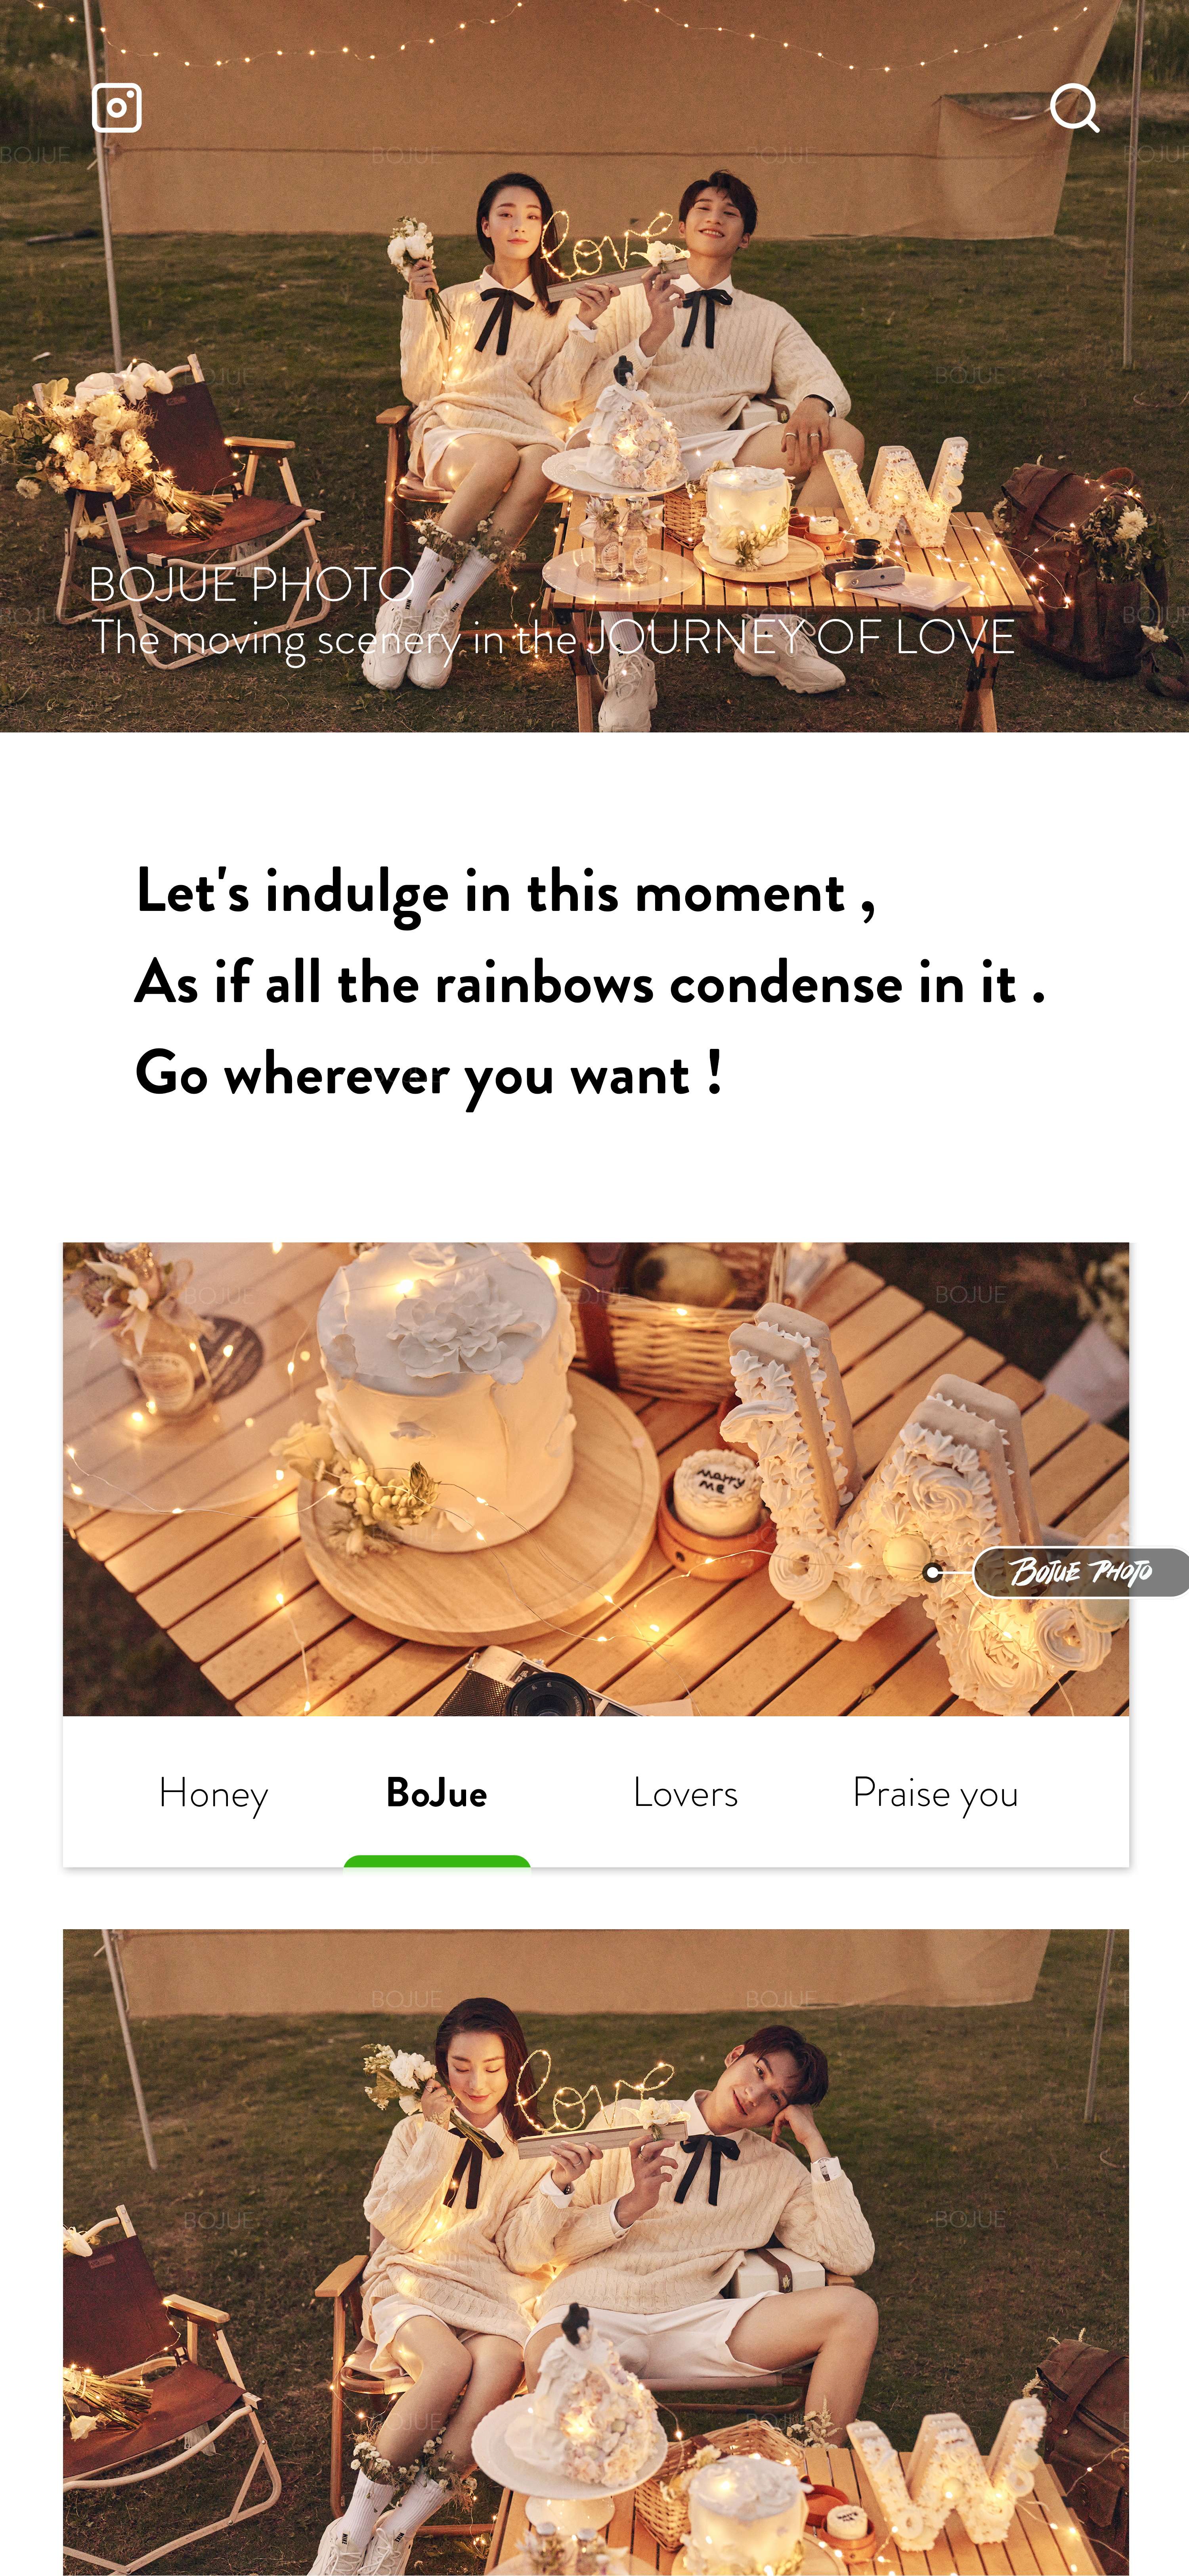1189x2576 pixels.
Task: Click the BOJUE PHOTO banner title
Action: (251, 584)
